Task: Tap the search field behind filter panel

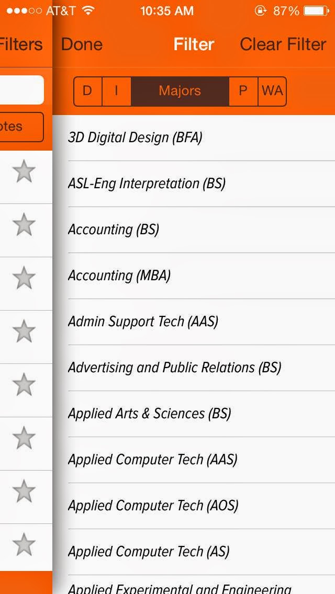Action: pos(21,90)
